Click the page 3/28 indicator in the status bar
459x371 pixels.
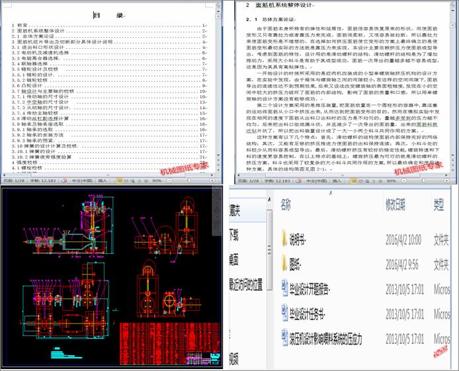click(x=249, y=181)
